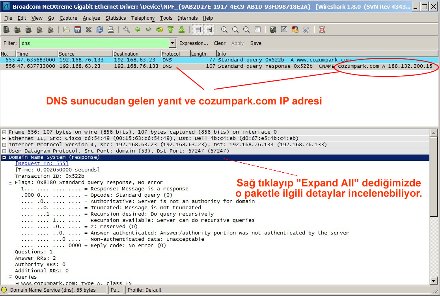Toggle packet list colorization
Image resolution: width=440 pixels, height=296 pixels.
coord(198,30)
